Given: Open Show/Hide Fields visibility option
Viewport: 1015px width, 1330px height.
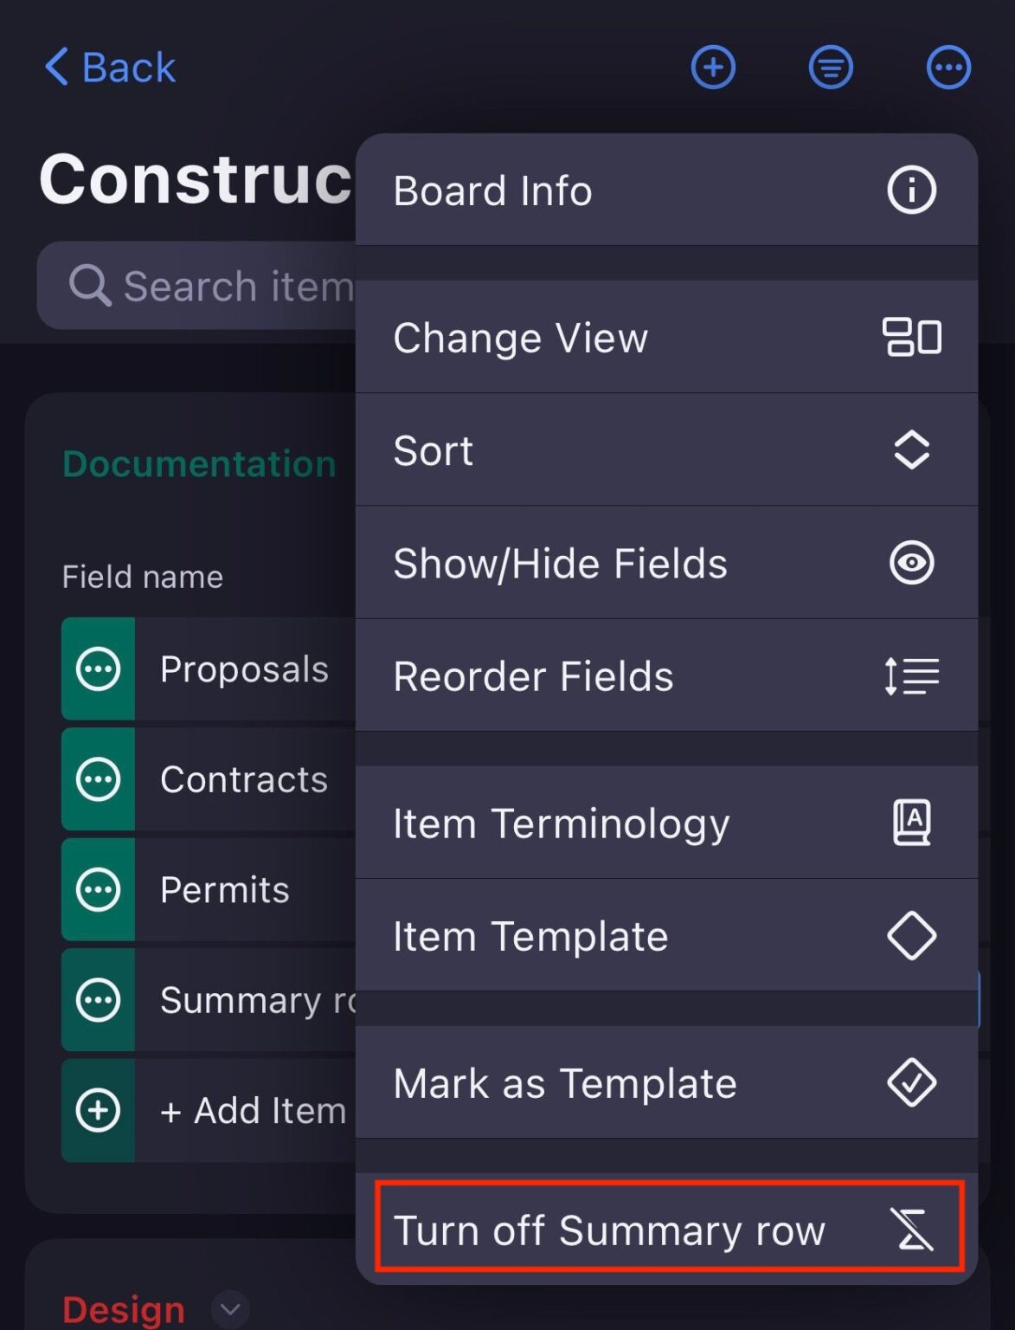Looking at the screenshot, I should click(666, 563).
